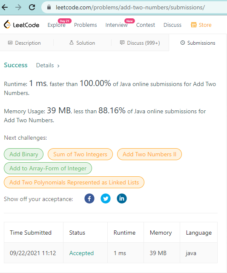Image resolution: width=227 pixels, height=273 pixels.
Task: Open the Discuss (999+) tab
Action: point(140,43)
